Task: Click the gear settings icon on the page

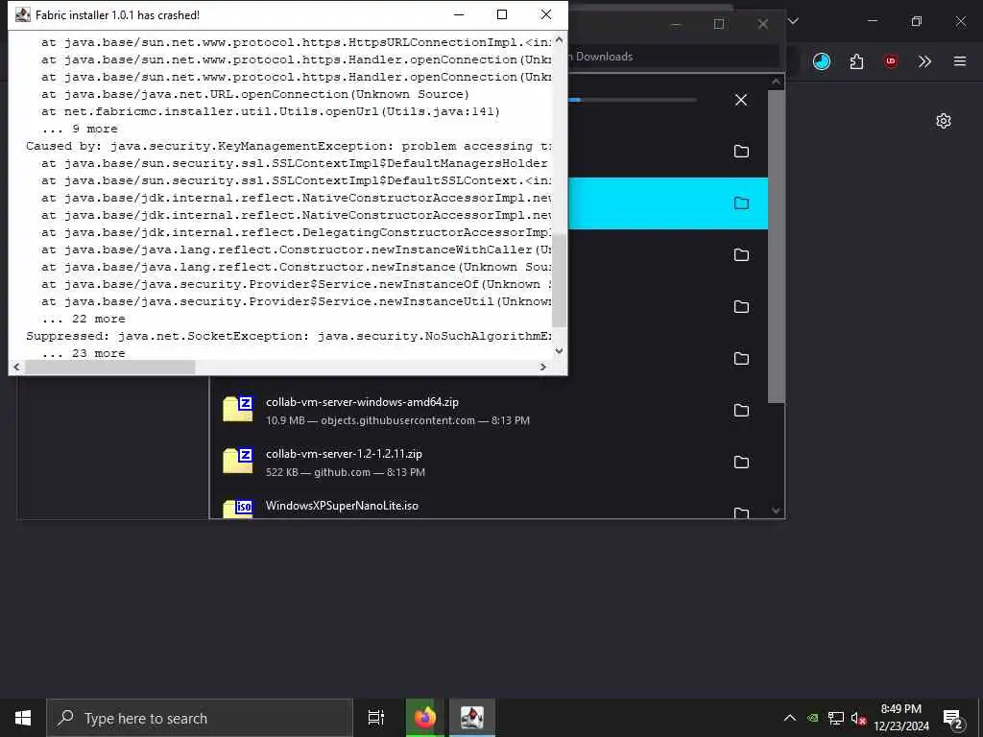Action: tap(944, 121)
